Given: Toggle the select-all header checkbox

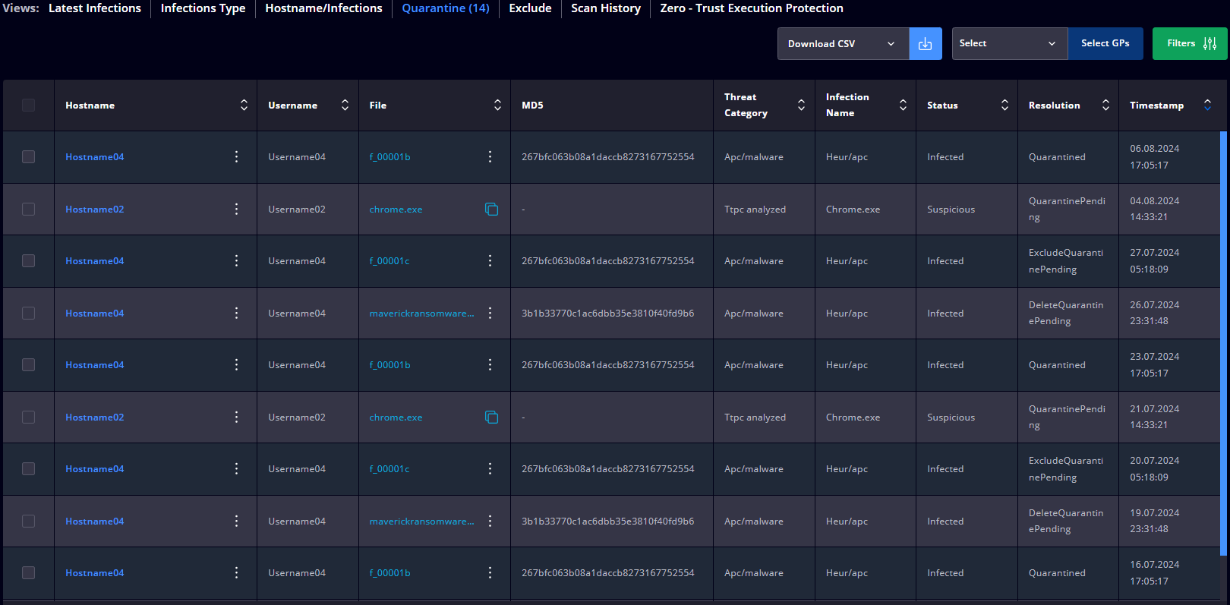Looking at the screenshot, I should coord(28,105).
